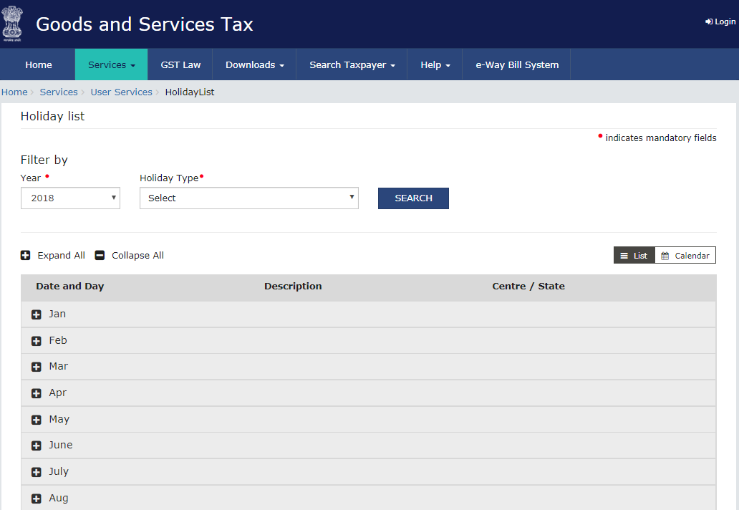Click the June month label
This screenshot has width=739, height=510.
(61, 445)
